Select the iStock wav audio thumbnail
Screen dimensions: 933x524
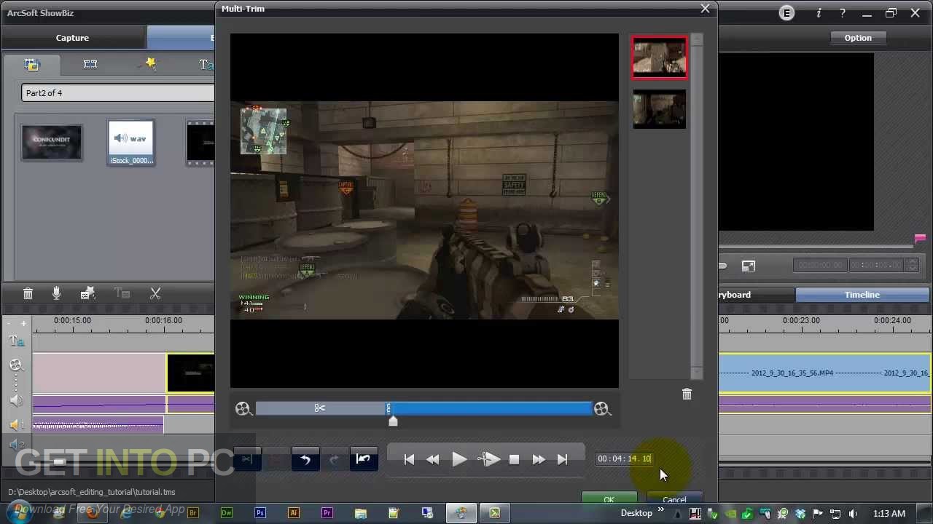coord(131,143)
